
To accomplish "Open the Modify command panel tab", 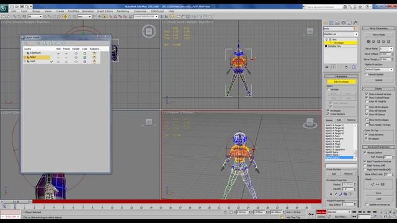I will (331, 22).
